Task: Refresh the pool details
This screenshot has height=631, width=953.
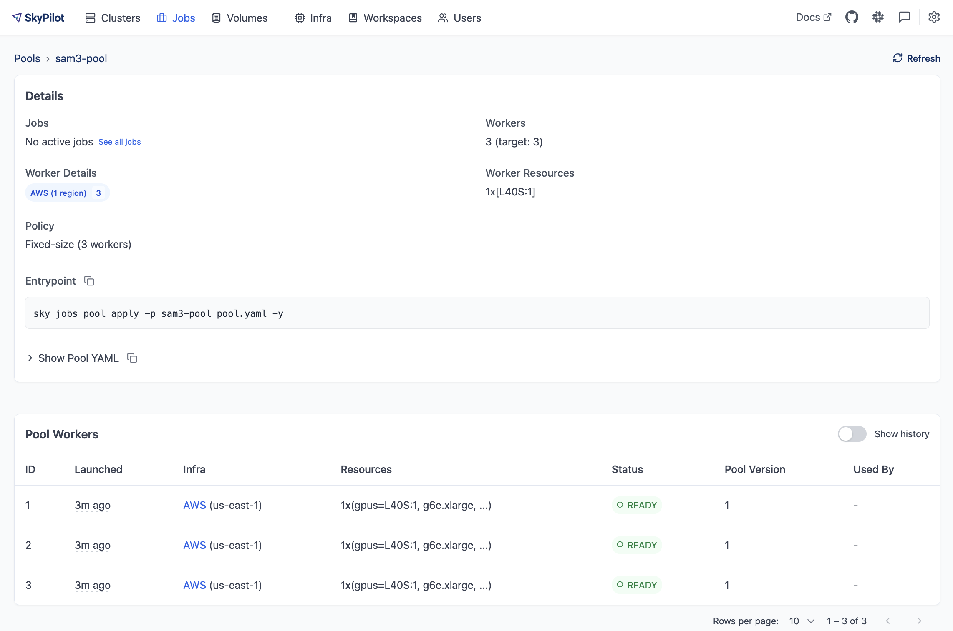Action: [916, 58]
